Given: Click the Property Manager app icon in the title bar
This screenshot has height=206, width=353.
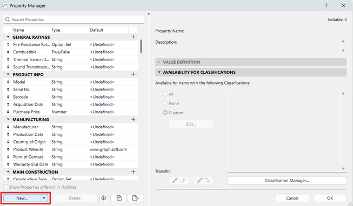Looking at the screenshot, I should point(5,5).
